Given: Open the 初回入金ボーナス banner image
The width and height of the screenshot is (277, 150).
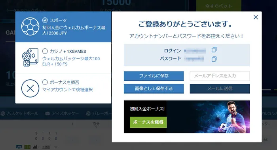Looking at the screenshot, I should [x=187, y=117].
